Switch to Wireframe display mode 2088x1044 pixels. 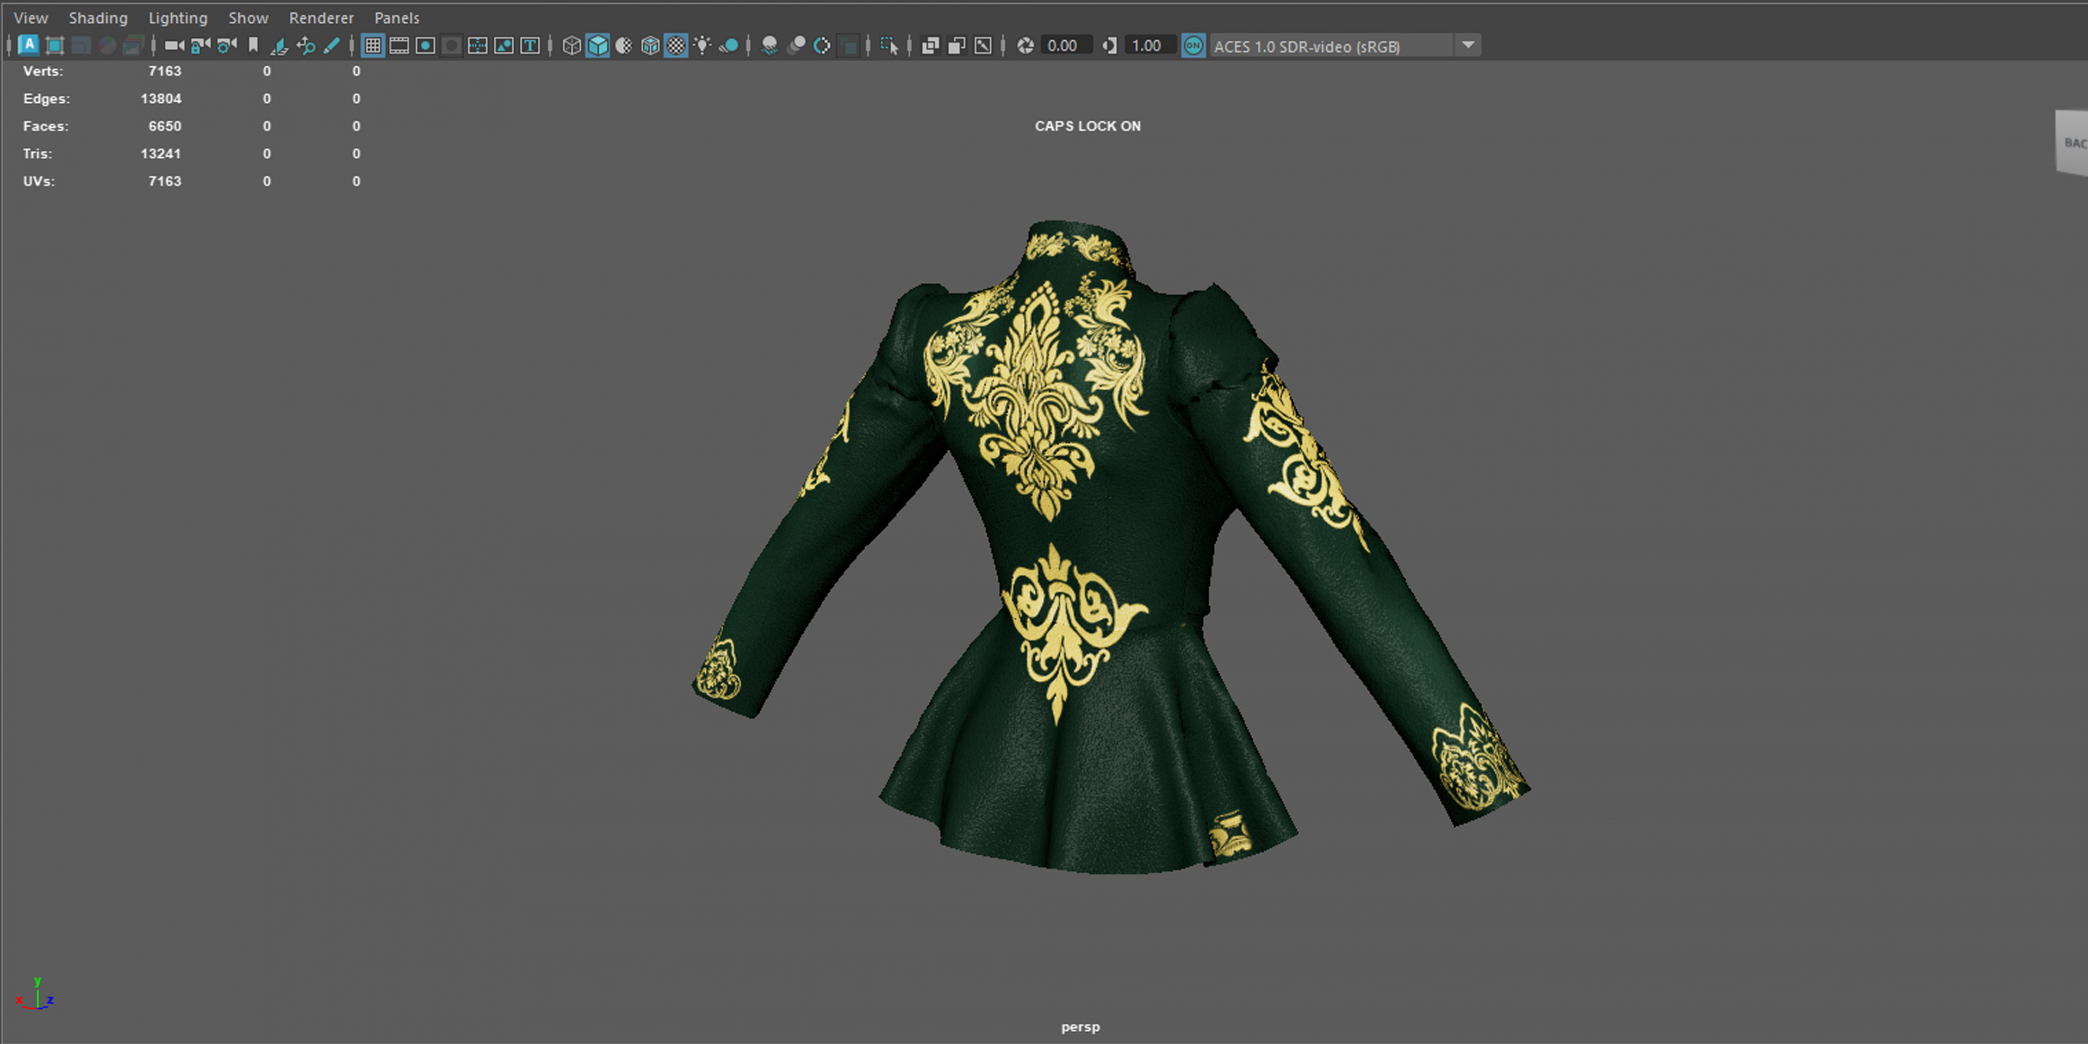(571, 45)
